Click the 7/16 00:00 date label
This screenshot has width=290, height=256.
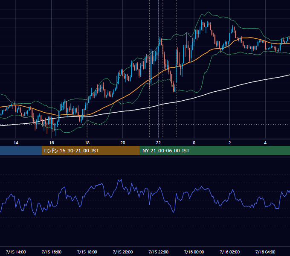(x=194, y=252)
